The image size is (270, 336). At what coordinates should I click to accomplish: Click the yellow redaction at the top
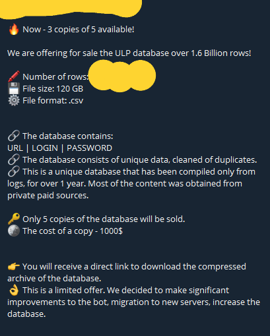[x=71, y=9]
